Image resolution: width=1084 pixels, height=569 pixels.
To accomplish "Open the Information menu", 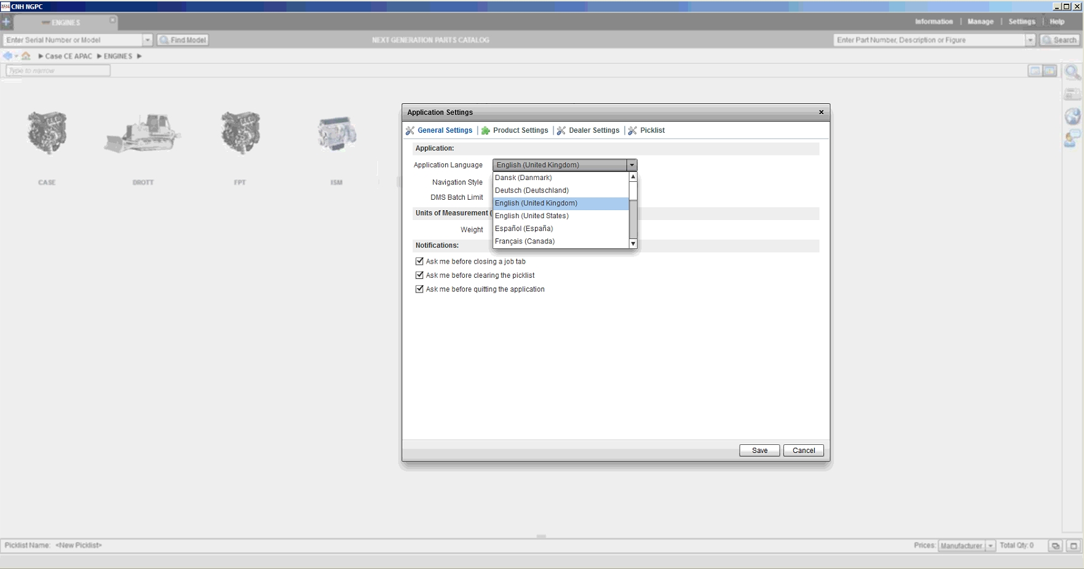I will pos(933,22).
